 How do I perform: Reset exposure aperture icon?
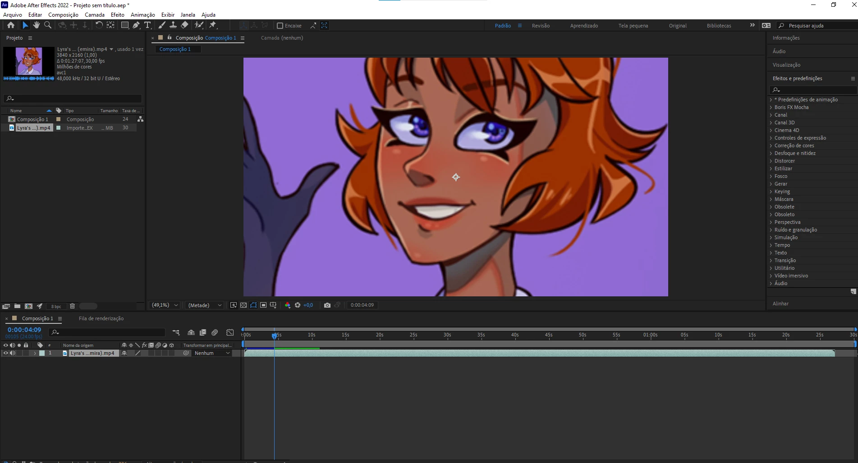click(x=298, y=305)
